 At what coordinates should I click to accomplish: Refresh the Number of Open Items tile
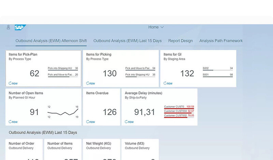point(10,122)
